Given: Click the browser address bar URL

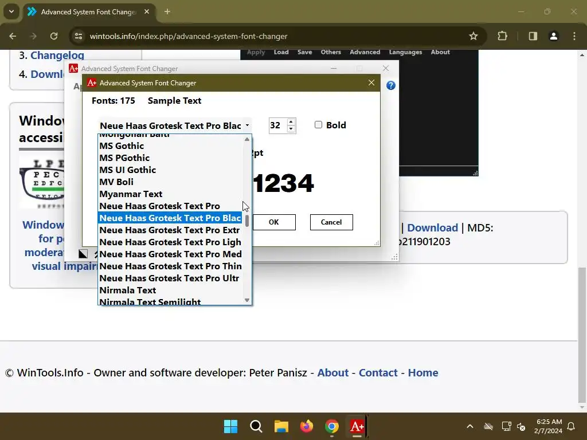Looking at the screenshot, I should coord(189,36).
